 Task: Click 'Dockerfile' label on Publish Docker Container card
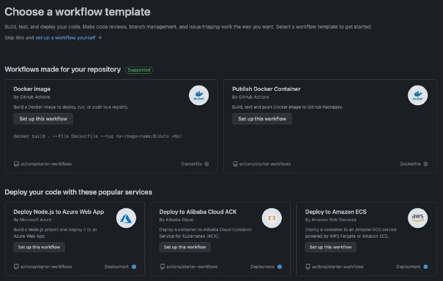410,164
